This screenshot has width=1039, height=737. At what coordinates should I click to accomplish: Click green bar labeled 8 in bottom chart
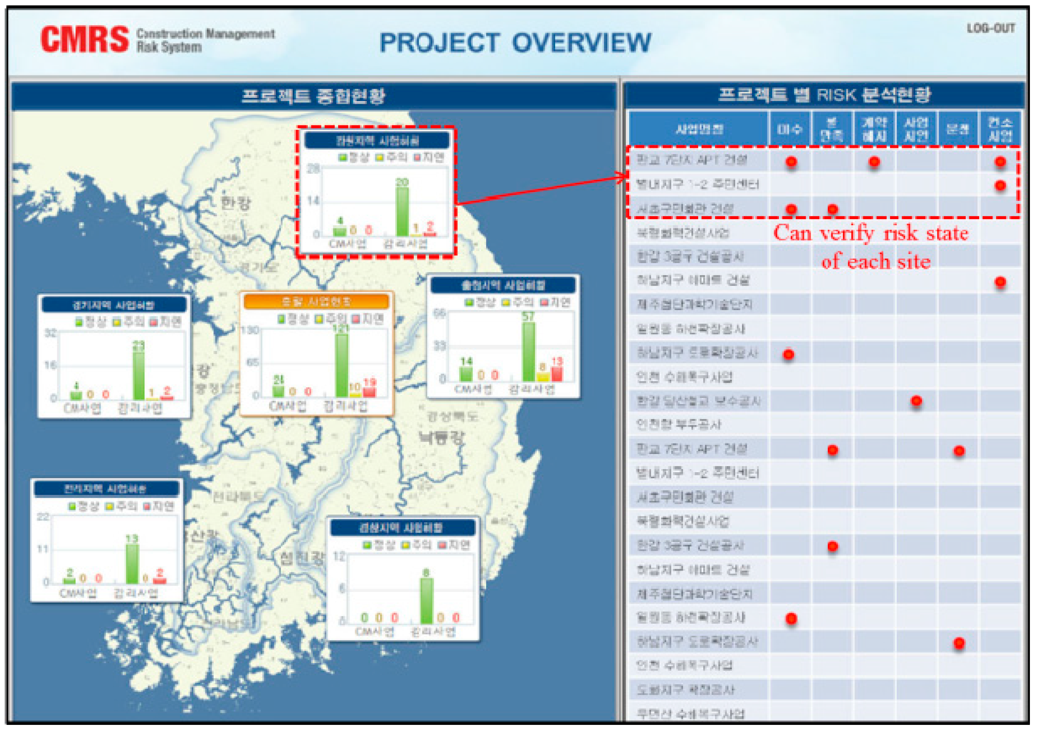tap(426, 600)
